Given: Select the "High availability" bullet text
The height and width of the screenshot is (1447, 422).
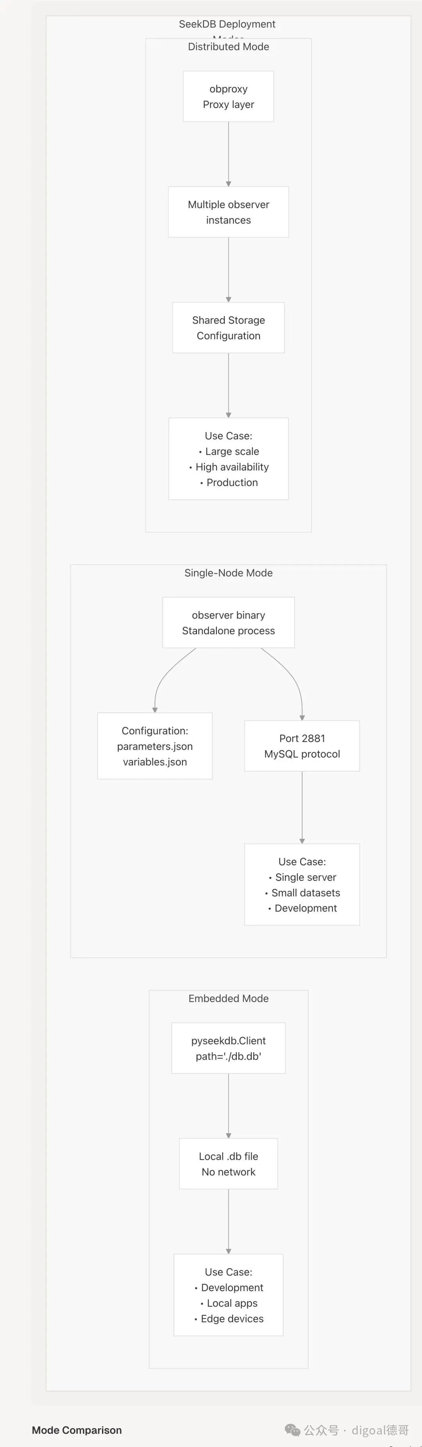Looking at the screenshot, I should point(232,467).
